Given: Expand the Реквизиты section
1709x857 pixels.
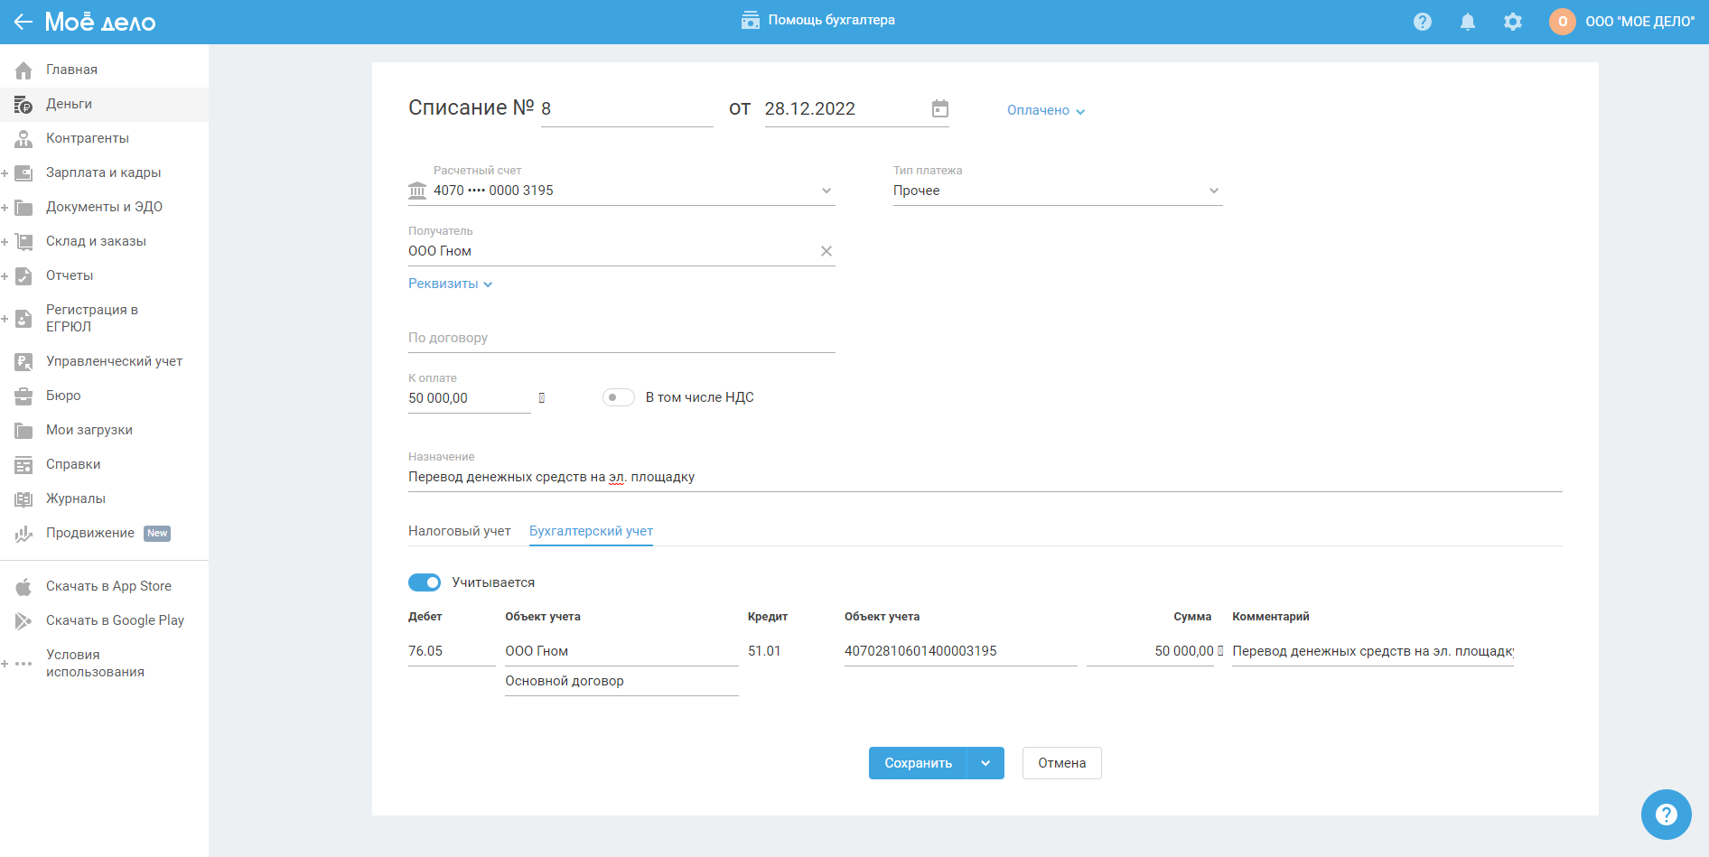Looking at the screenshot, I should click(x=450, y=284).
